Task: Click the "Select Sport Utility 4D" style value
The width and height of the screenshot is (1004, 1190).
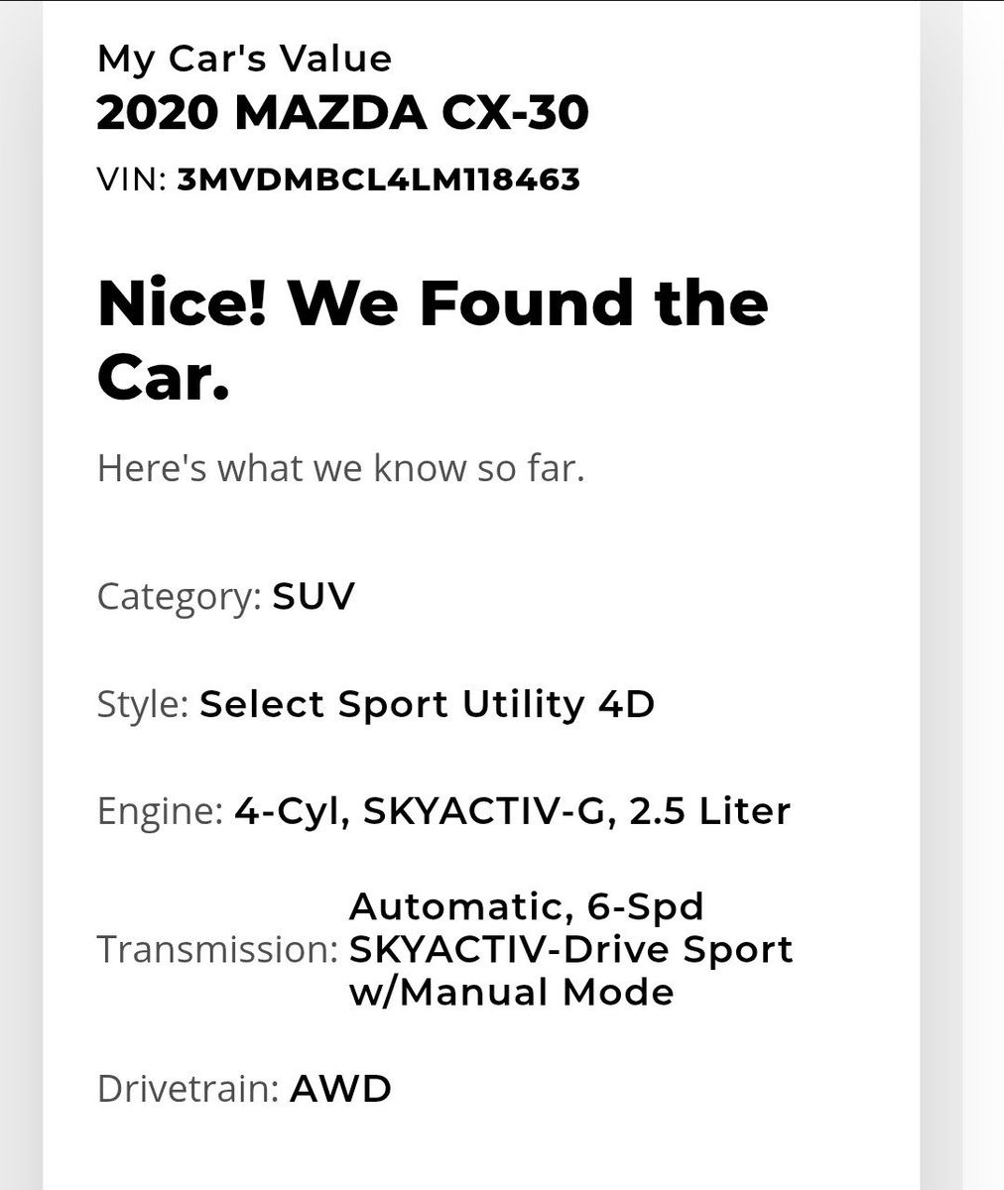Action: click(x=427, y=704)
